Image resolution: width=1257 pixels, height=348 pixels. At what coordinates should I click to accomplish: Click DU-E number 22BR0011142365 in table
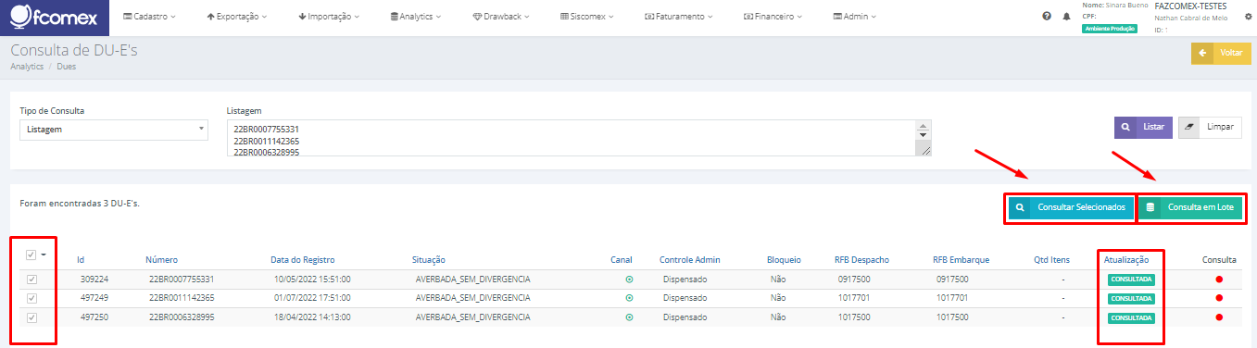pos(182,298)
